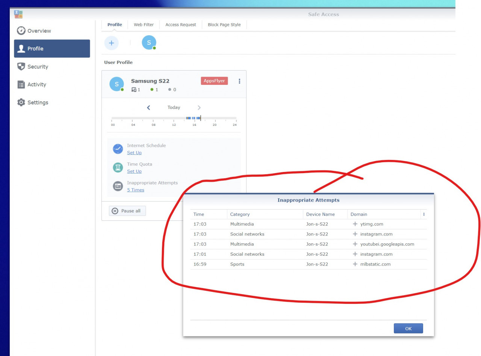
Task: Click the Time Quota hourglass icon
Action: [x=118, y=167]
